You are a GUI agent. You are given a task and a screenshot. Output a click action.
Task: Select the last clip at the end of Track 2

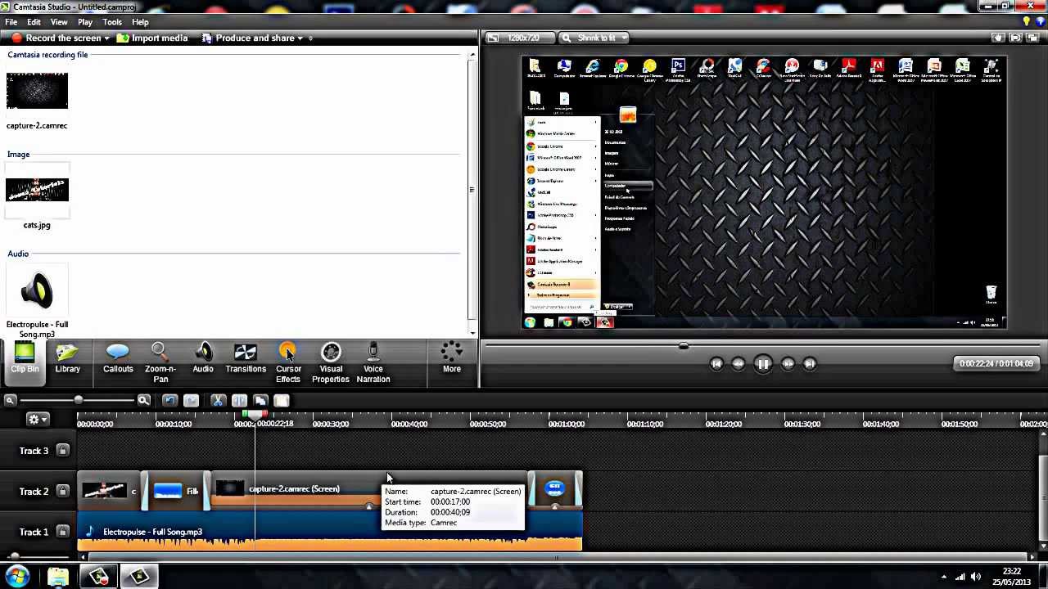[x=555, y=491]
